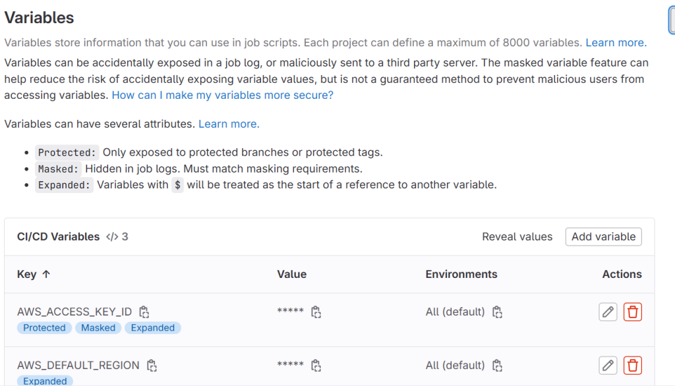Edit the AWS_DEFAULT_REGION variable
The width and height of the screenshot is (675, 386).
click(608, 365)
